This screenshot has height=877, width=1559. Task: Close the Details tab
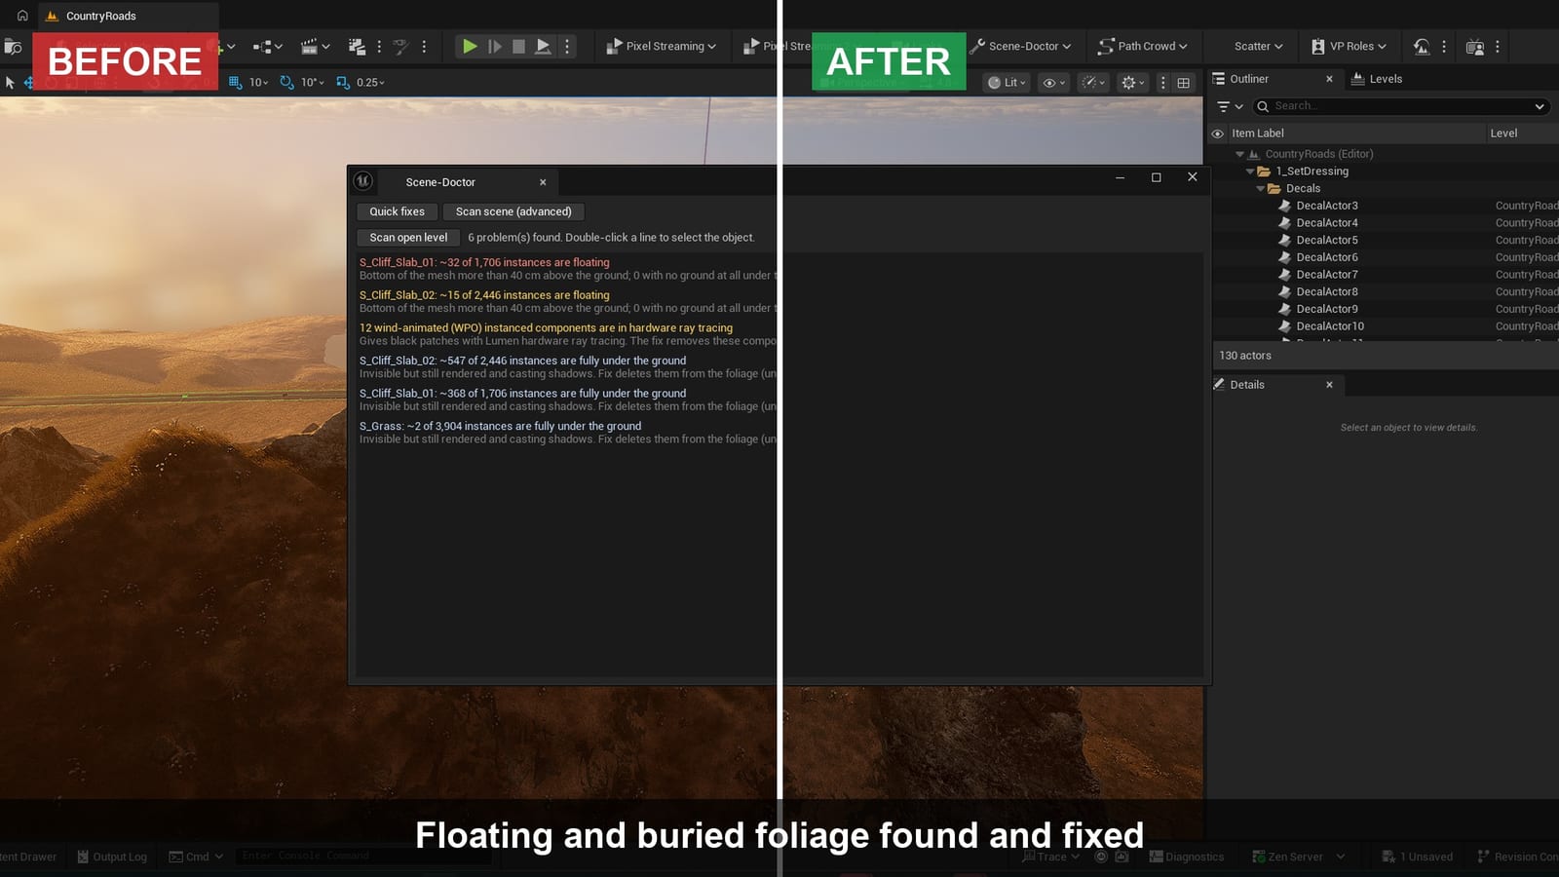tap(1329, 385)
